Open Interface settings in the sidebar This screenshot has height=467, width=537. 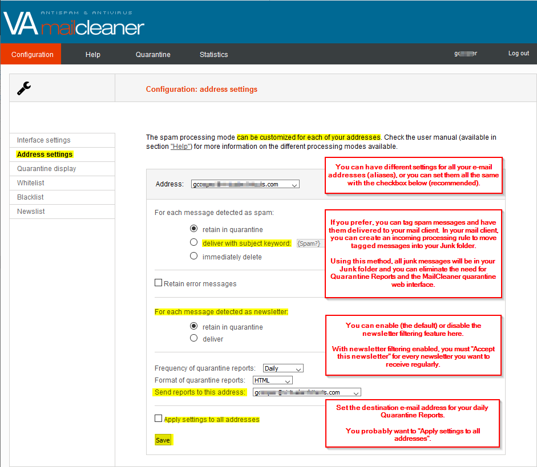pyautogui.click(x=62, y=140)
